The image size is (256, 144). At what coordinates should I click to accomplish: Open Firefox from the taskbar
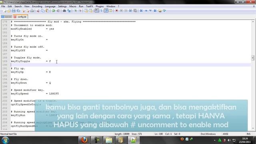[x=84, y=140]
